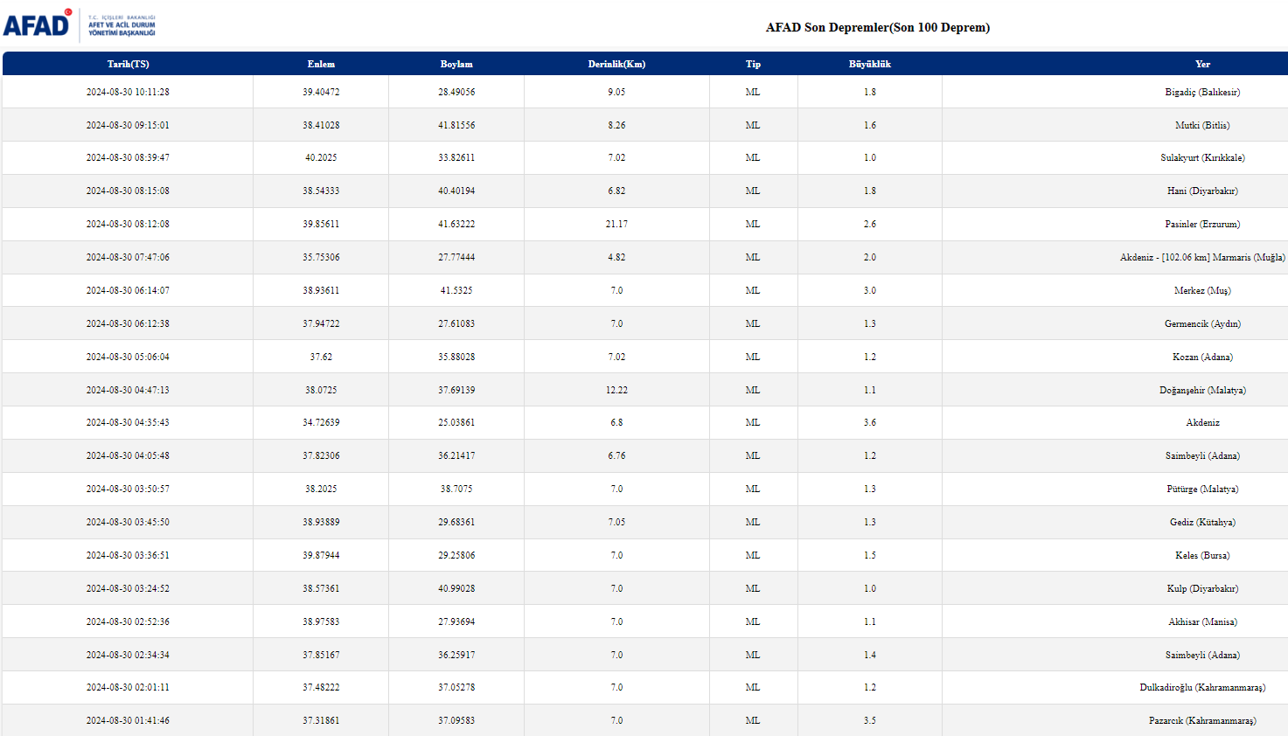
Task: Click longitude value 41.5325
Action: (456, 290)
